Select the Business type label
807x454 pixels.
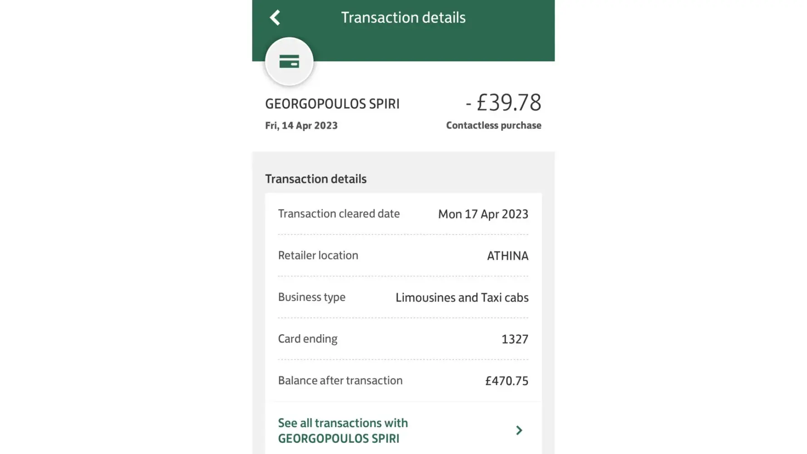312,297
